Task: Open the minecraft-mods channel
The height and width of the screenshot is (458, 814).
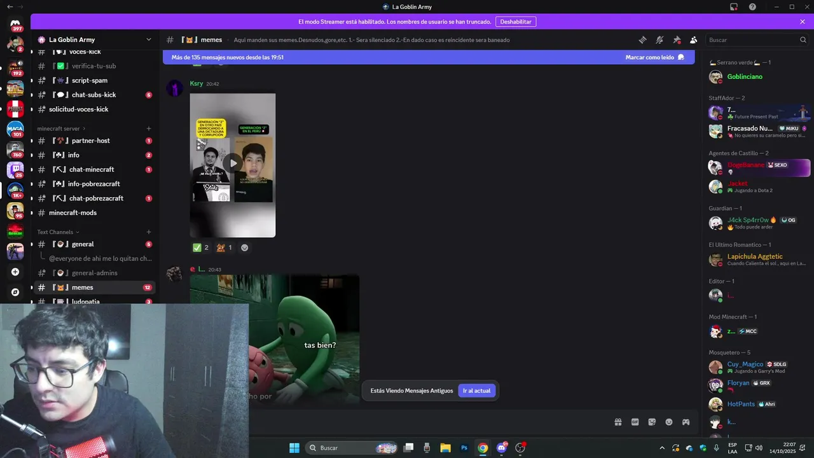Action: (95, 212)
